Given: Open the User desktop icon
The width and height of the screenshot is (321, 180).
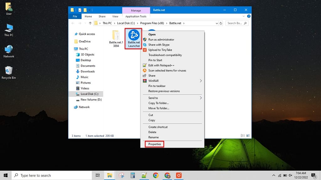Looking at the screenshot, I should [8, 9].
